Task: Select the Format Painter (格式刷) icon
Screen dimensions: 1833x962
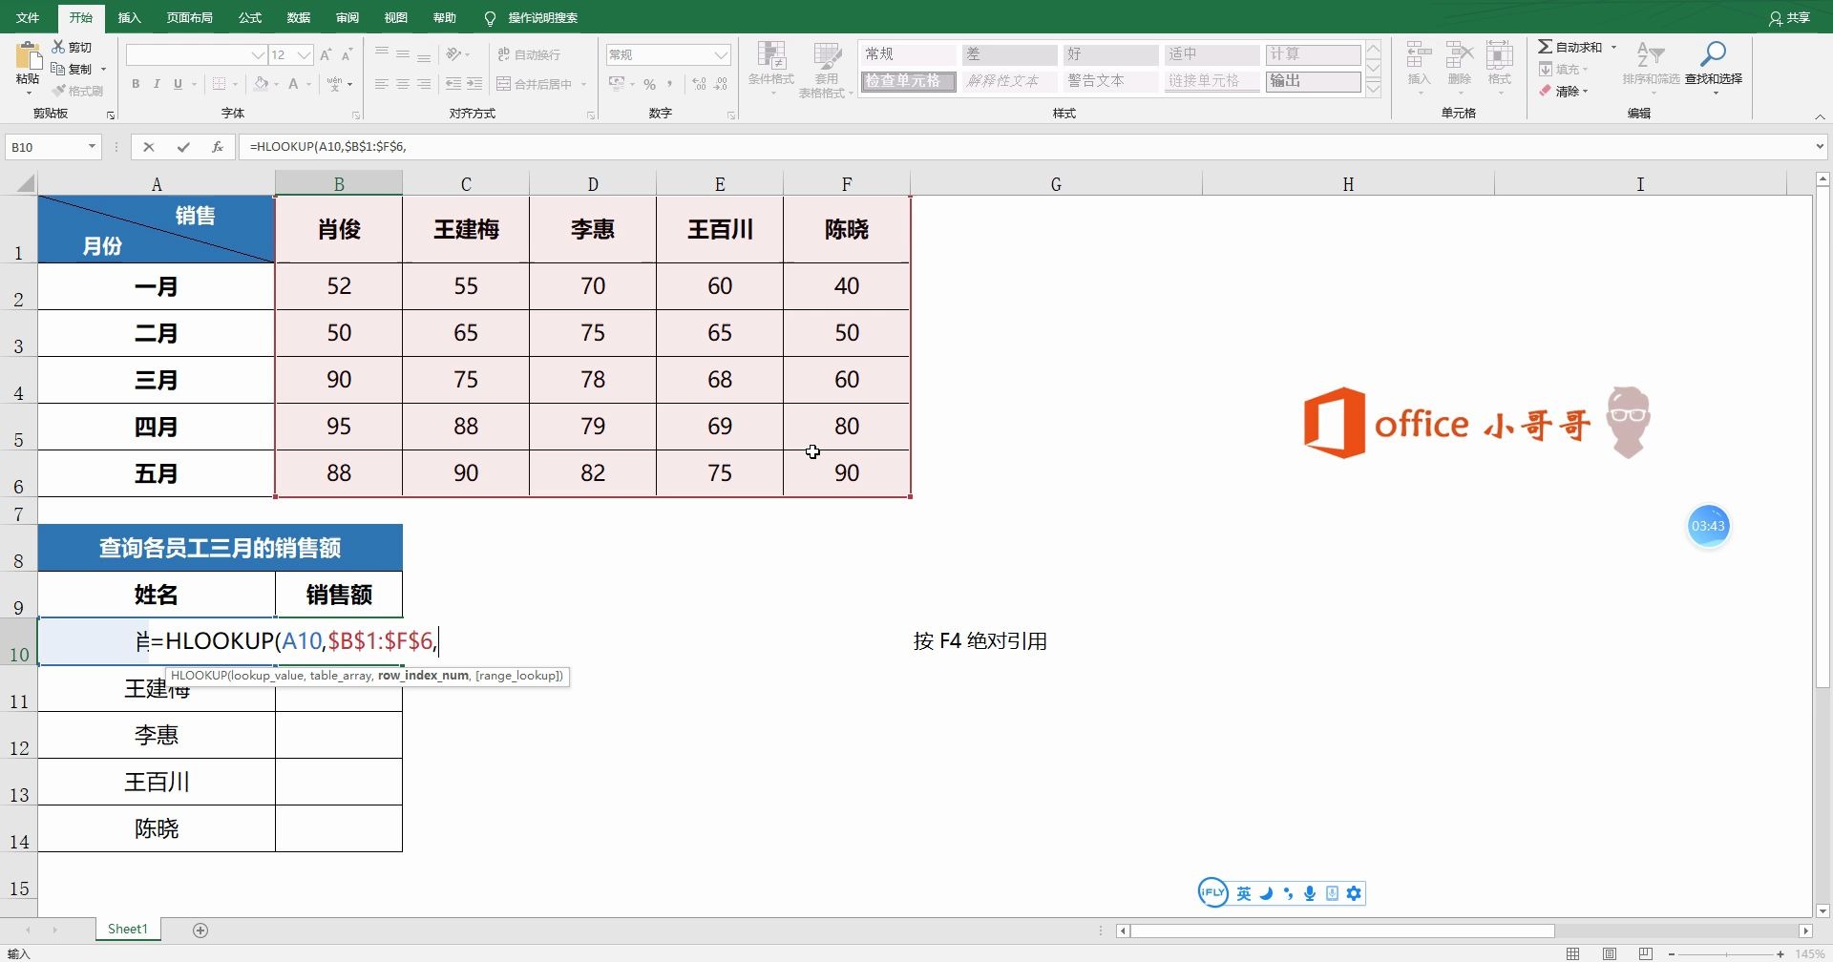Action: (x=57, y=91)
